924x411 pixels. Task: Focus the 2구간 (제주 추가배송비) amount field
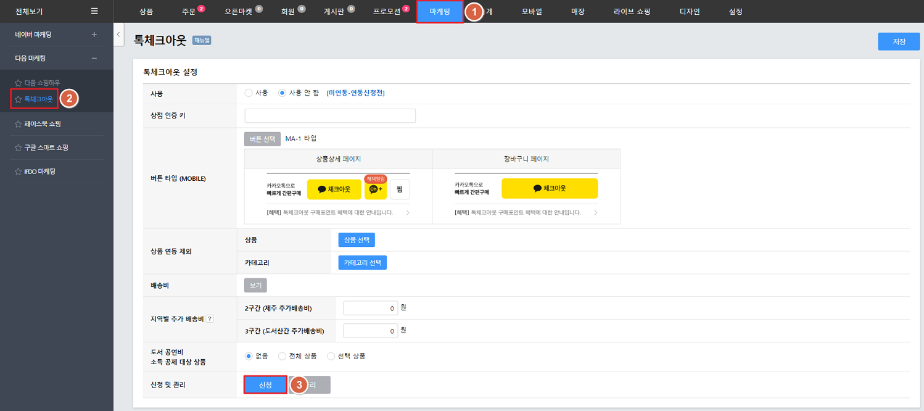pos(371,307)
